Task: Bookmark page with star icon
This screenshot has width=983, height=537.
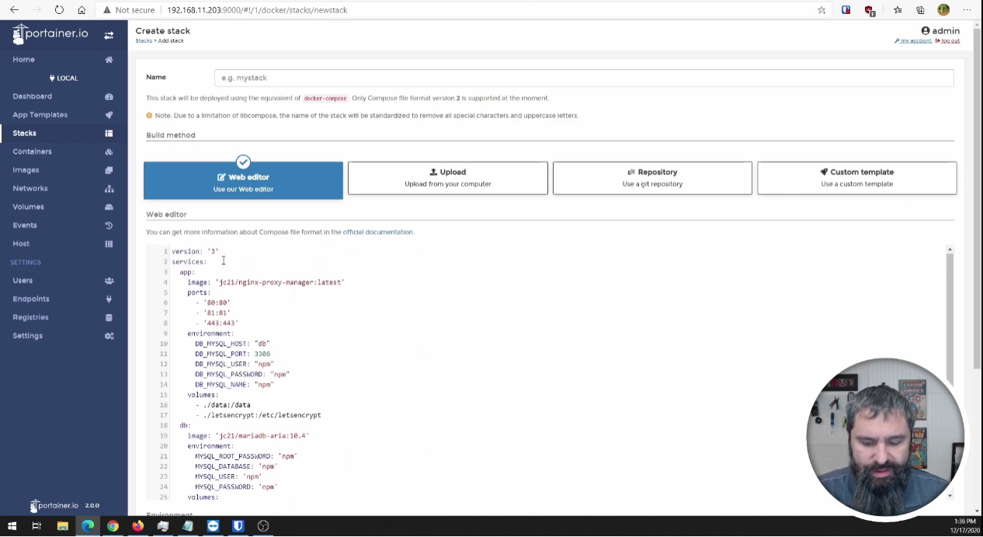Action: point(821,10)
